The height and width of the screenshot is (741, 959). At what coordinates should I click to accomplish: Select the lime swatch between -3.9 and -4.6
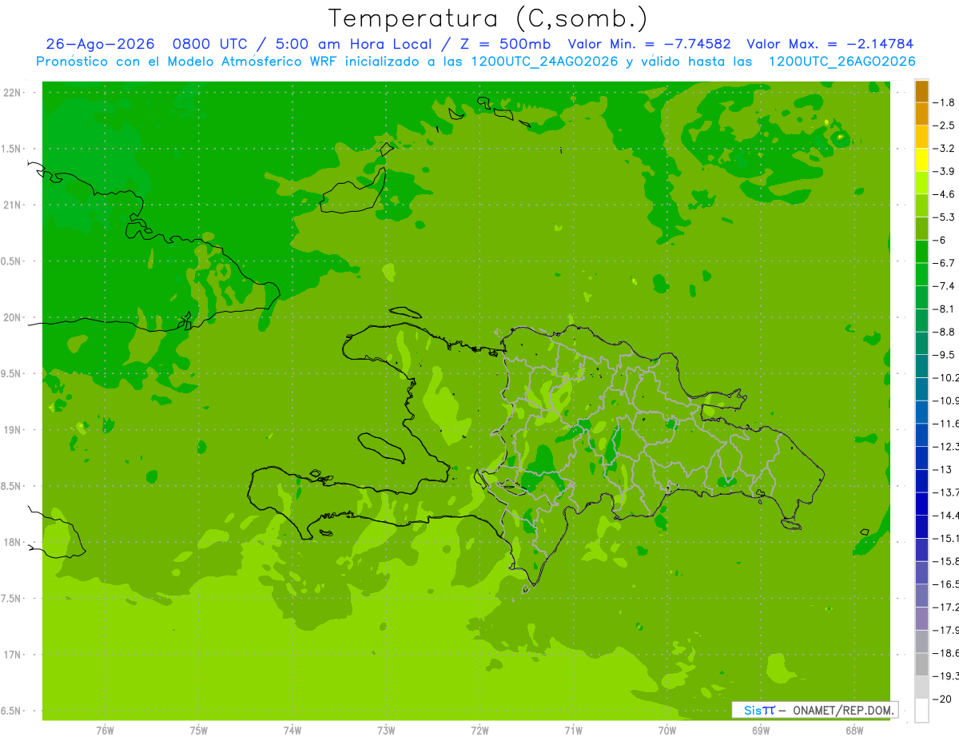pyautogui.click(x=921, y=183)
